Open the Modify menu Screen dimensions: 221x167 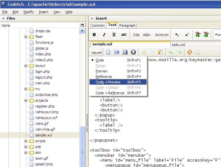(x=29, y=12)
